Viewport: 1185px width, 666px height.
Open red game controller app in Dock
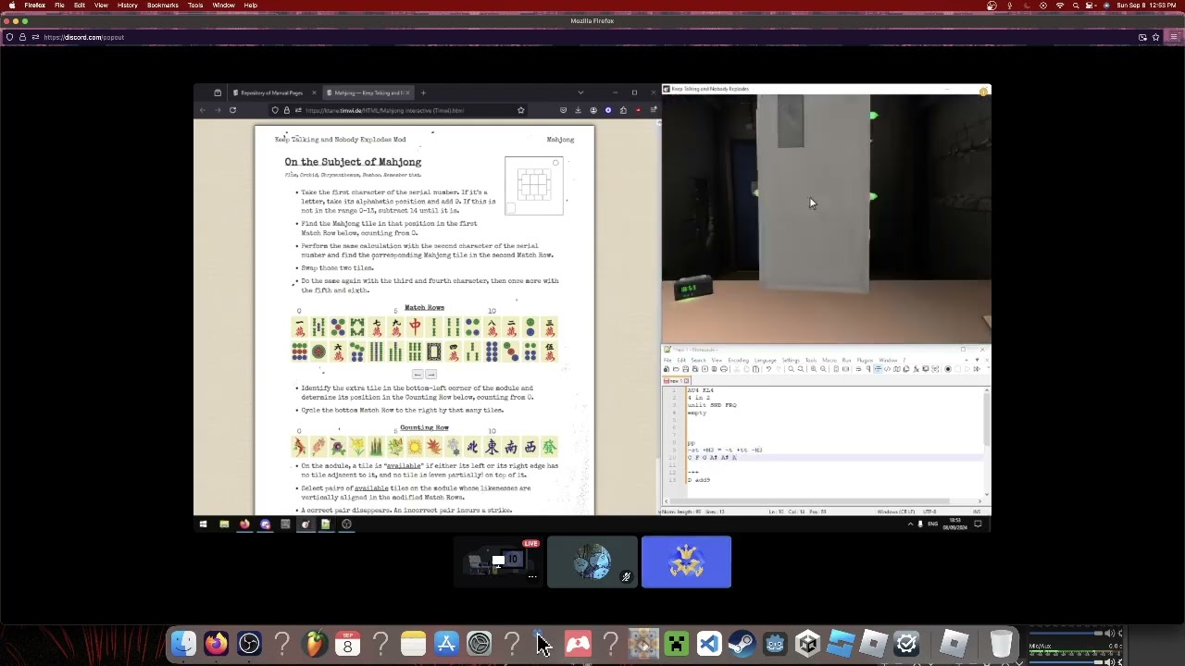click(x=578, y=643)
